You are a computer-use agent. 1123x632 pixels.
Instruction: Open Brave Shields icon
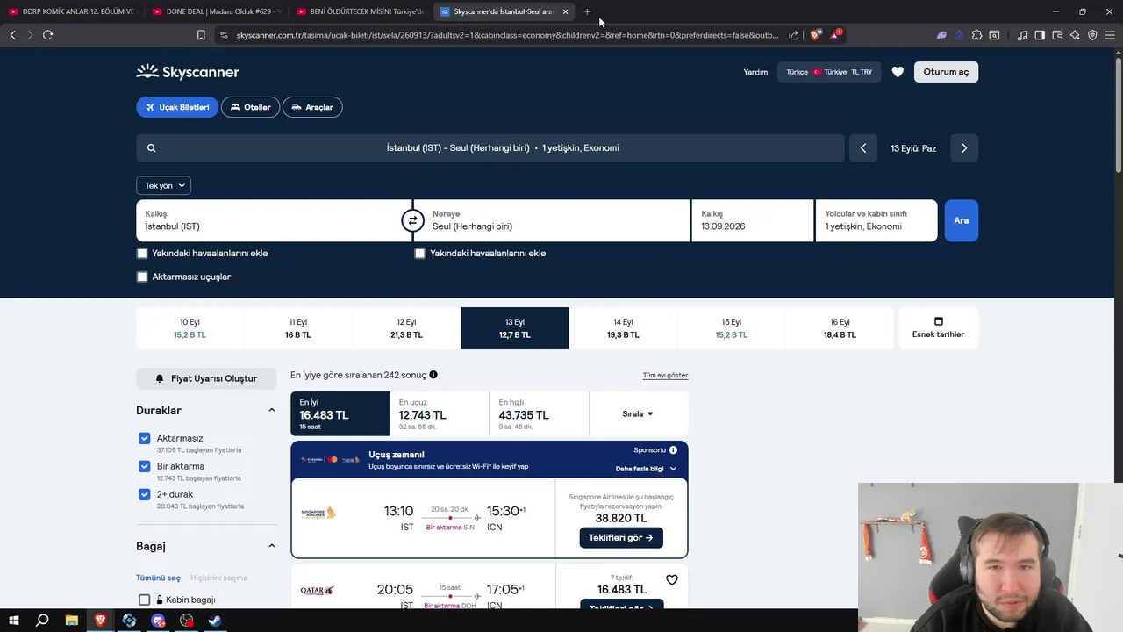(x=815, y=35)
